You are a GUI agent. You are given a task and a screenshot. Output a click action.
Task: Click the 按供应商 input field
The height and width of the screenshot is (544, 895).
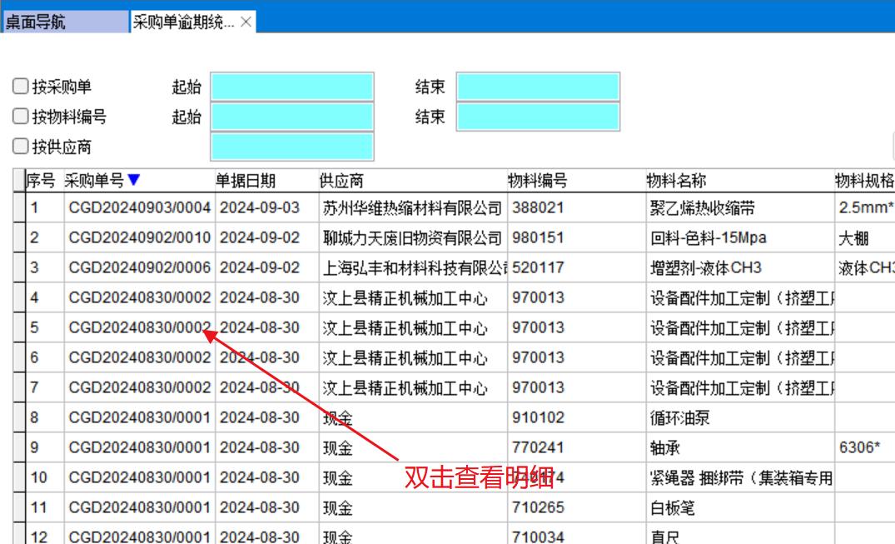(x=291, y=147)
